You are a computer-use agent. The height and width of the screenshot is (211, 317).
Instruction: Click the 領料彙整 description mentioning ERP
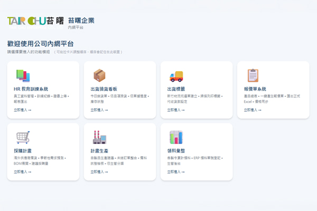pos(195,160)
